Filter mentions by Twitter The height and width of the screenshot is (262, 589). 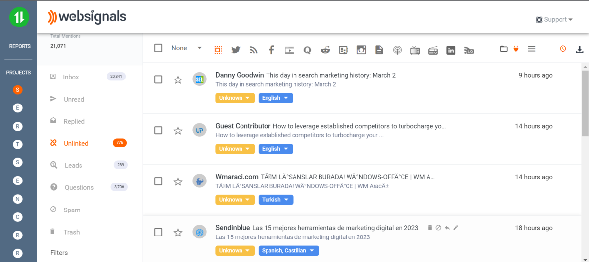tap(236, 50)
